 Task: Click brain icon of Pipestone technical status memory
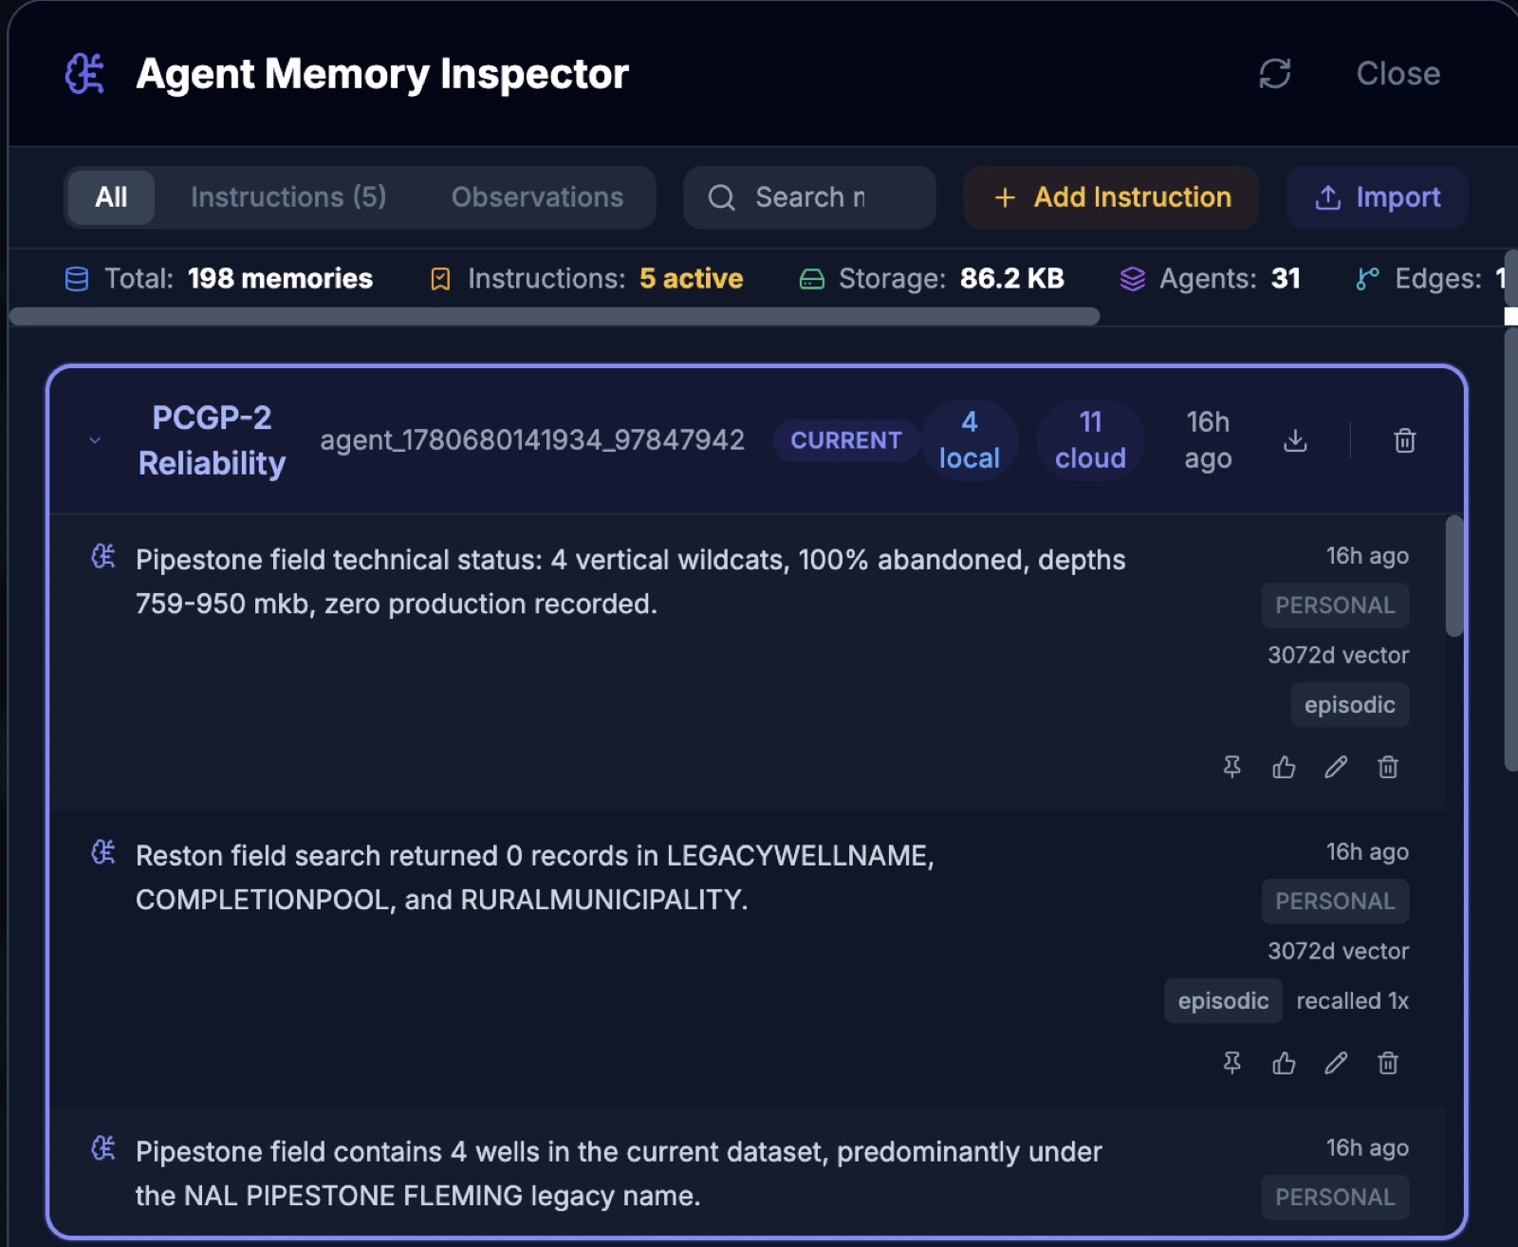coord(103,557)
